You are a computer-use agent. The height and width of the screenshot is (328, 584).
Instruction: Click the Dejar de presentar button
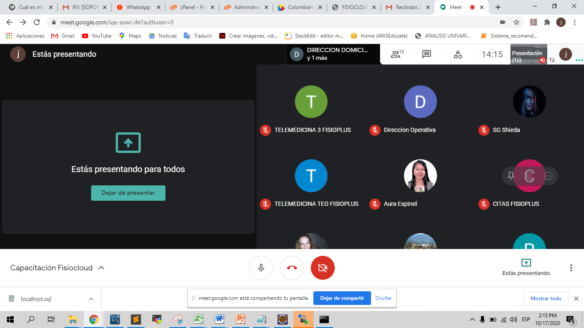coord(128,193)
